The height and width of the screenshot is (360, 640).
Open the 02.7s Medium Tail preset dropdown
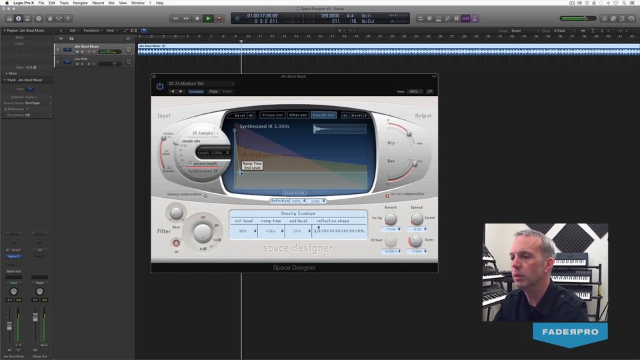[201, 83]
